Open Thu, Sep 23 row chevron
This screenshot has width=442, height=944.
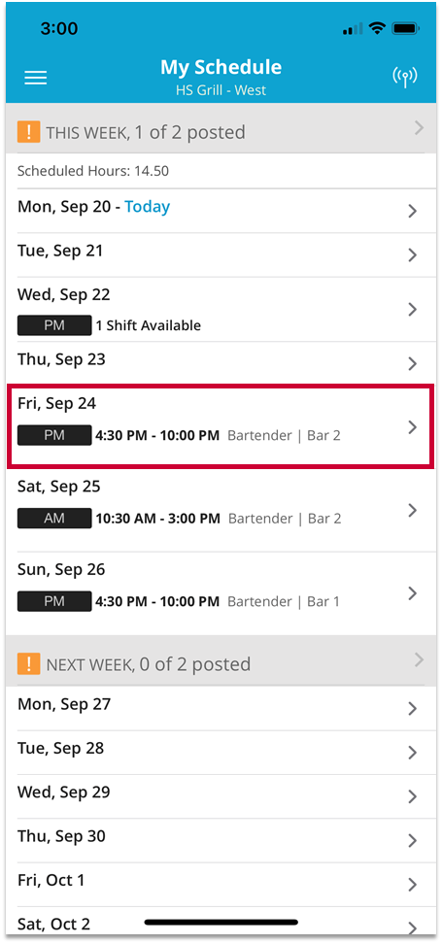pos(413,363)
